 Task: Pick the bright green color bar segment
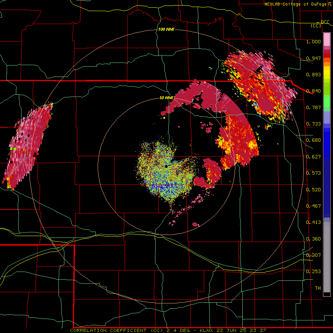coord(327,101)
